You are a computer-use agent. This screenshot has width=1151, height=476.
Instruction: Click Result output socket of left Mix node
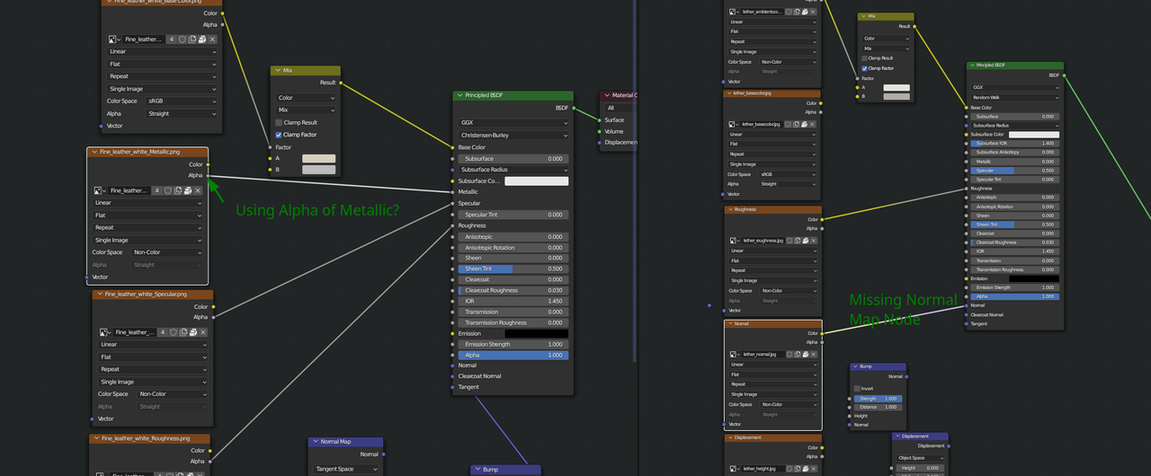(341, 83)
